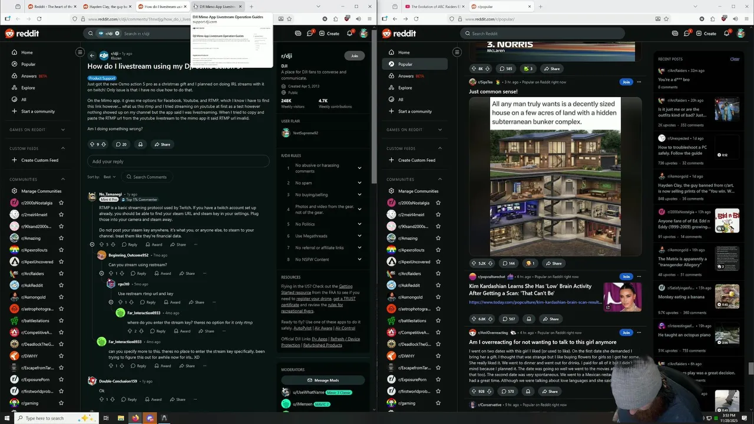Open extensions icon in left Firefox toolbar
Screen dimensions: 754x424
(x=336, y=19)
